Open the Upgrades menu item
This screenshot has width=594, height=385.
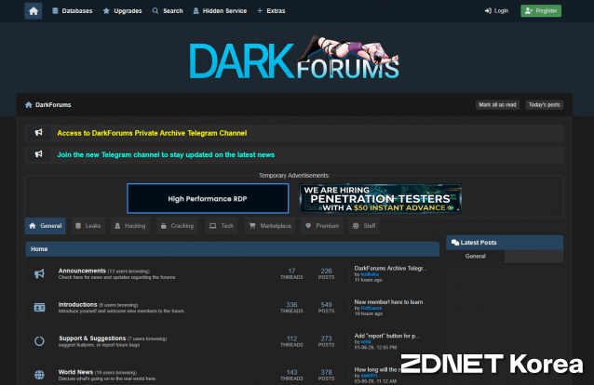122,11
